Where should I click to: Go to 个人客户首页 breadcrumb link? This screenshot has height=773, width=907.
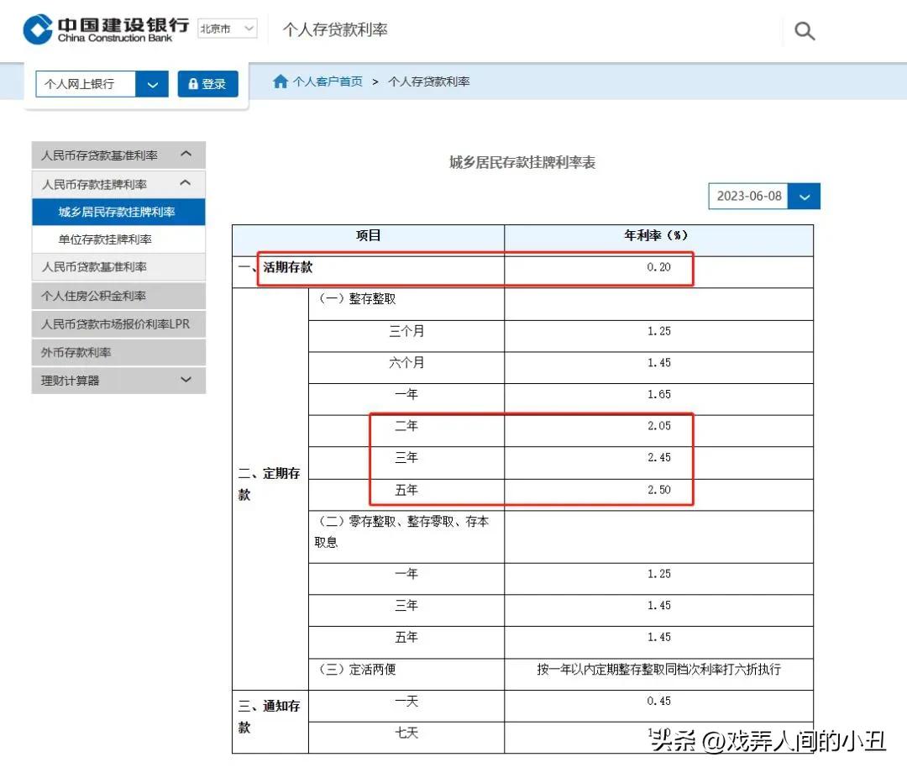click(x=327, y=82)
